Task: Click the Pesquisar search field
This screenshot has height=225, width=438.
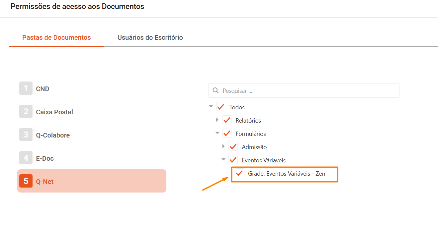Action: point(309,90)
